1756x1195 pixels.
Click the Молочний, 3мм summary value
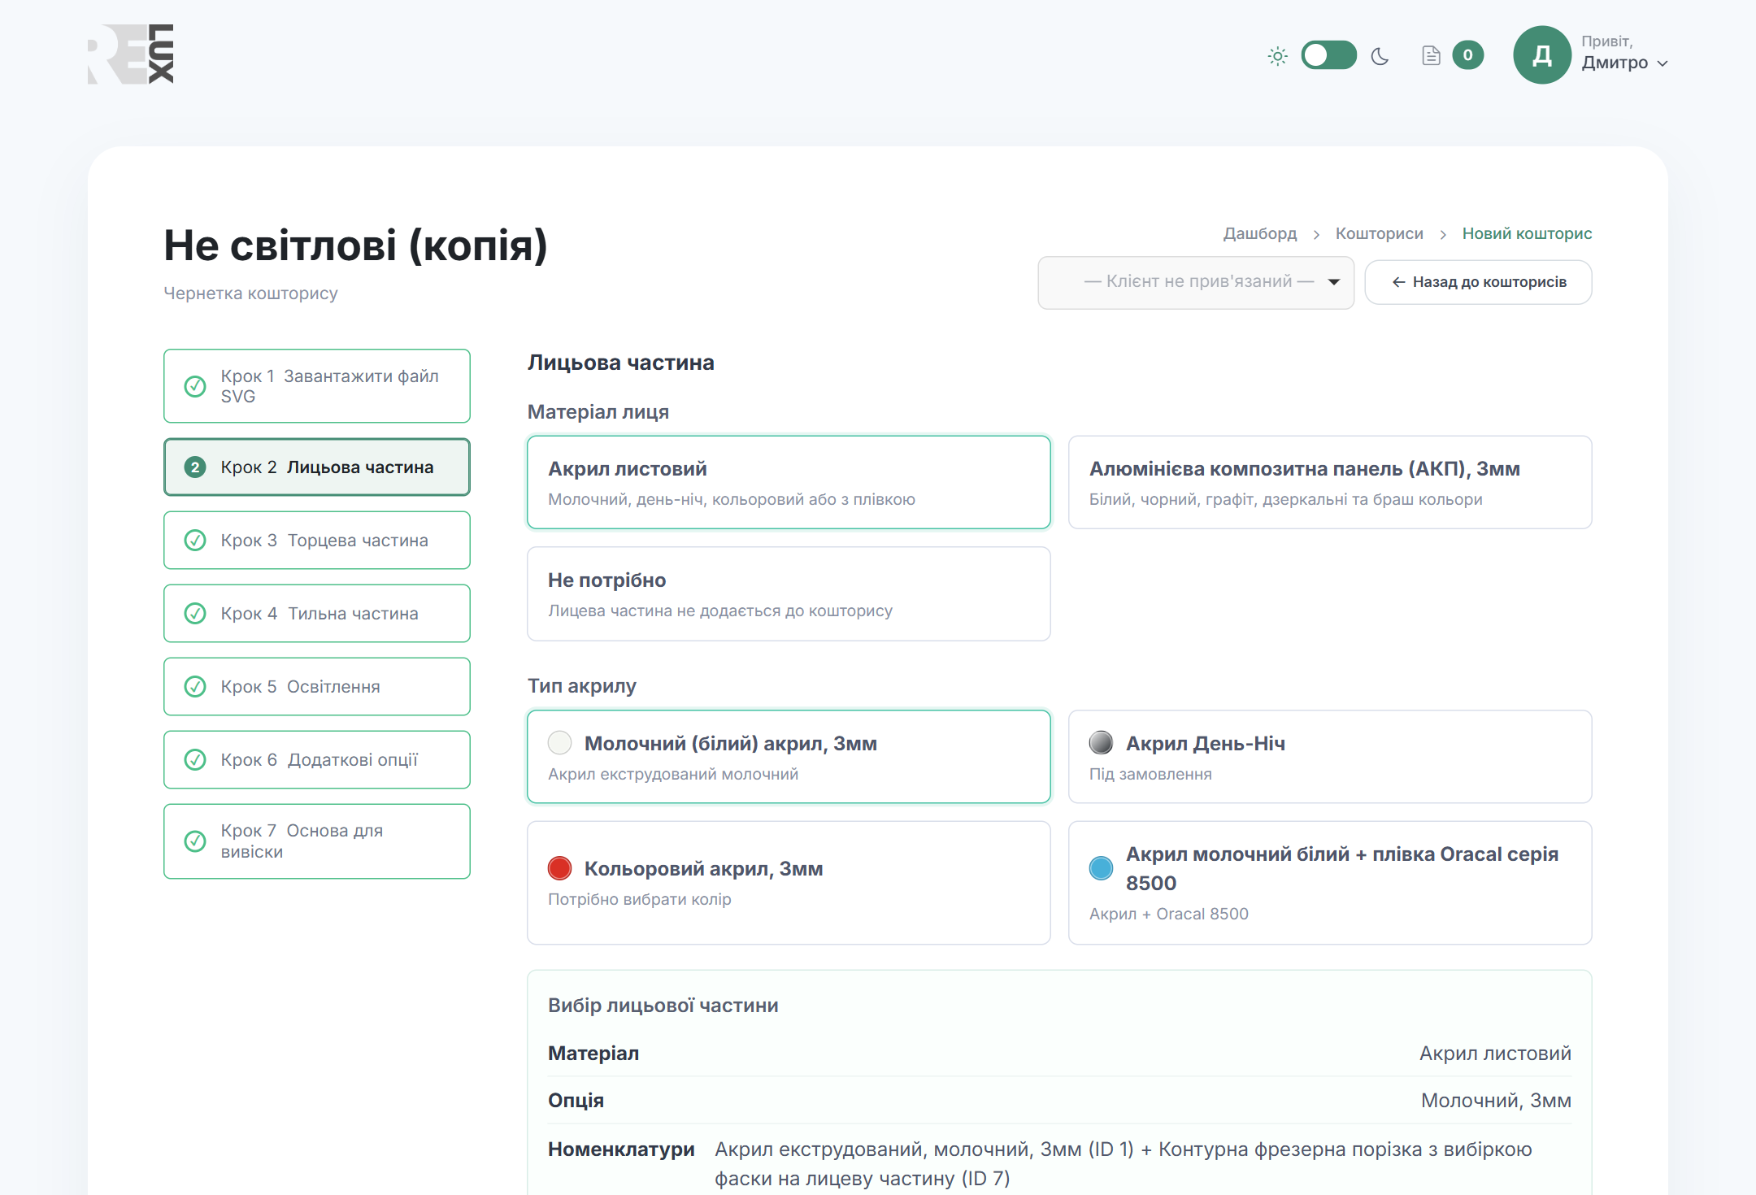tap(1496, 1101)
